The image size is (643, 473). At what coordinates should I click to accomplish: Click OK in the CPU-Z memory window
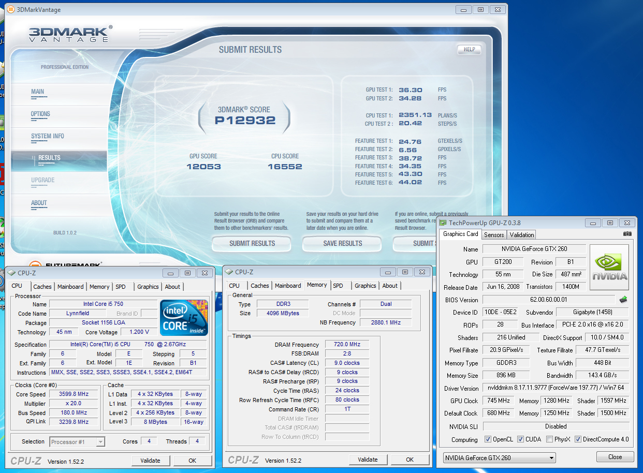[410, 460]
